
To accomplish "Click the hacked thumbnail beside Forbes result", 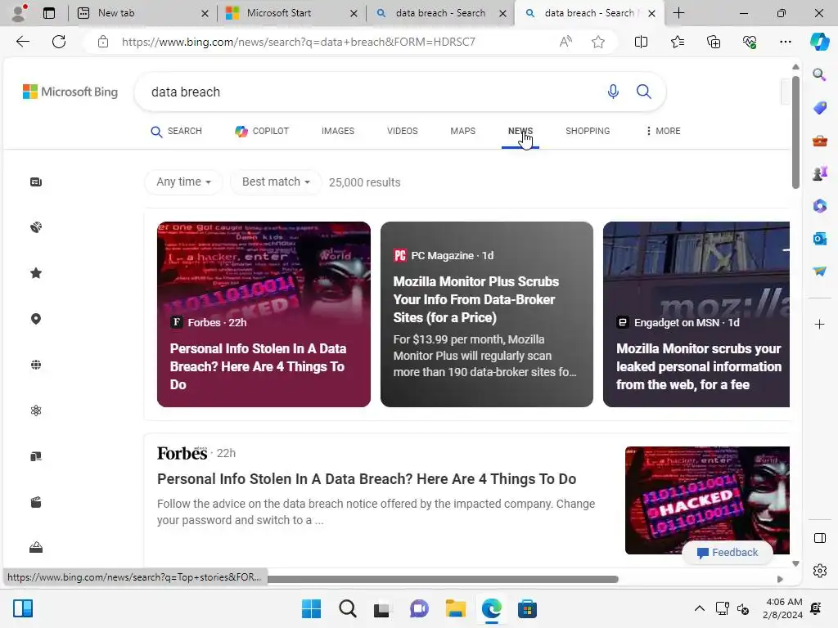I will [707, 500].
